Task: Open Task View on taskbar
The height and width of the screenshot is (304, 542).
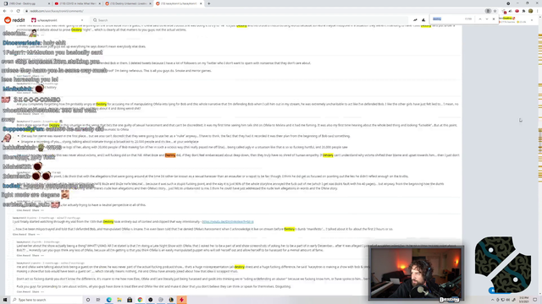Action: click(x=98, y=300)
